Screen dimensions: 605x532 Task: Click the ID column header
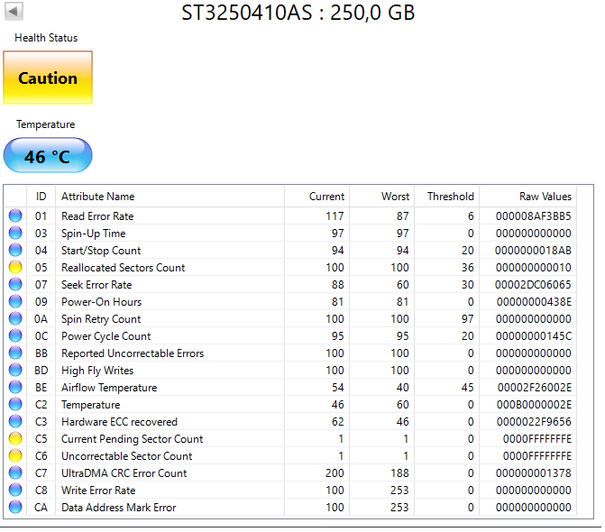41,197
